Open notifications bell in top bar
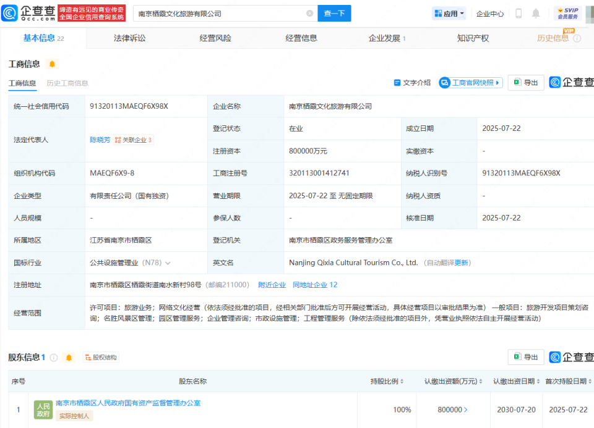Viewport: 594px width, 428px height. tap(536, 14)
